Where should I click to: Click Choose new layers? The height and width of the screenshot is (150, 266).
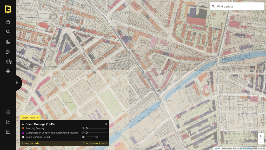[x=95, y=143]
